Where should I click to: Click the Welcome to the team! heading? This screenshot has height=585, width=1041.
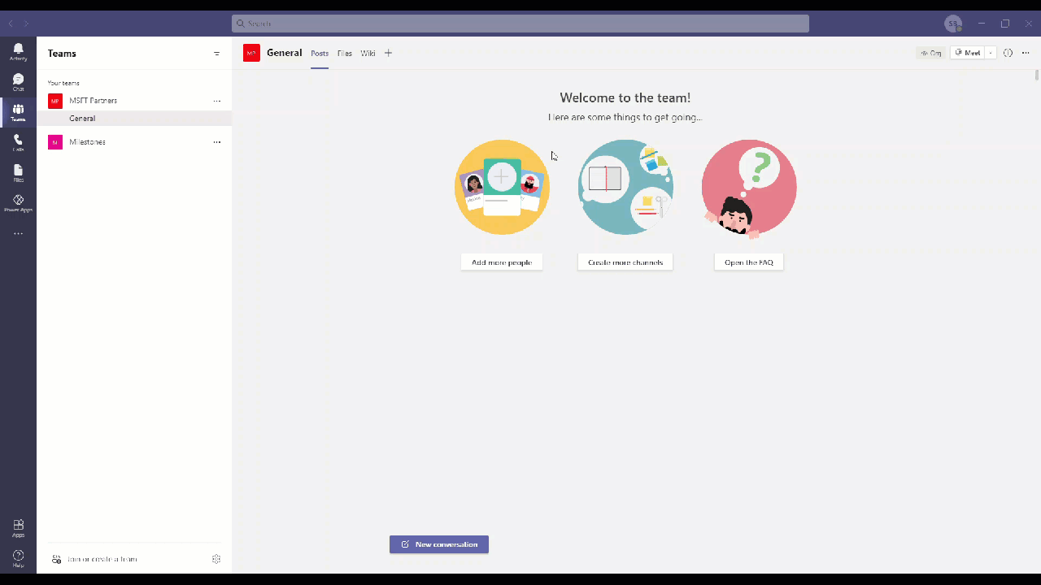(x=625, y=97)
